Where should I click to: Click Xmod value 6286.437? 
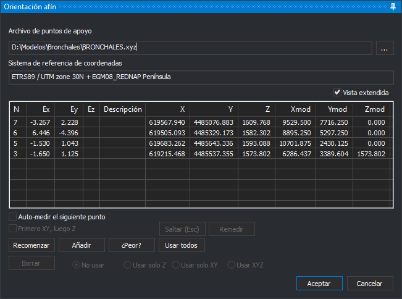coord(295,154)
